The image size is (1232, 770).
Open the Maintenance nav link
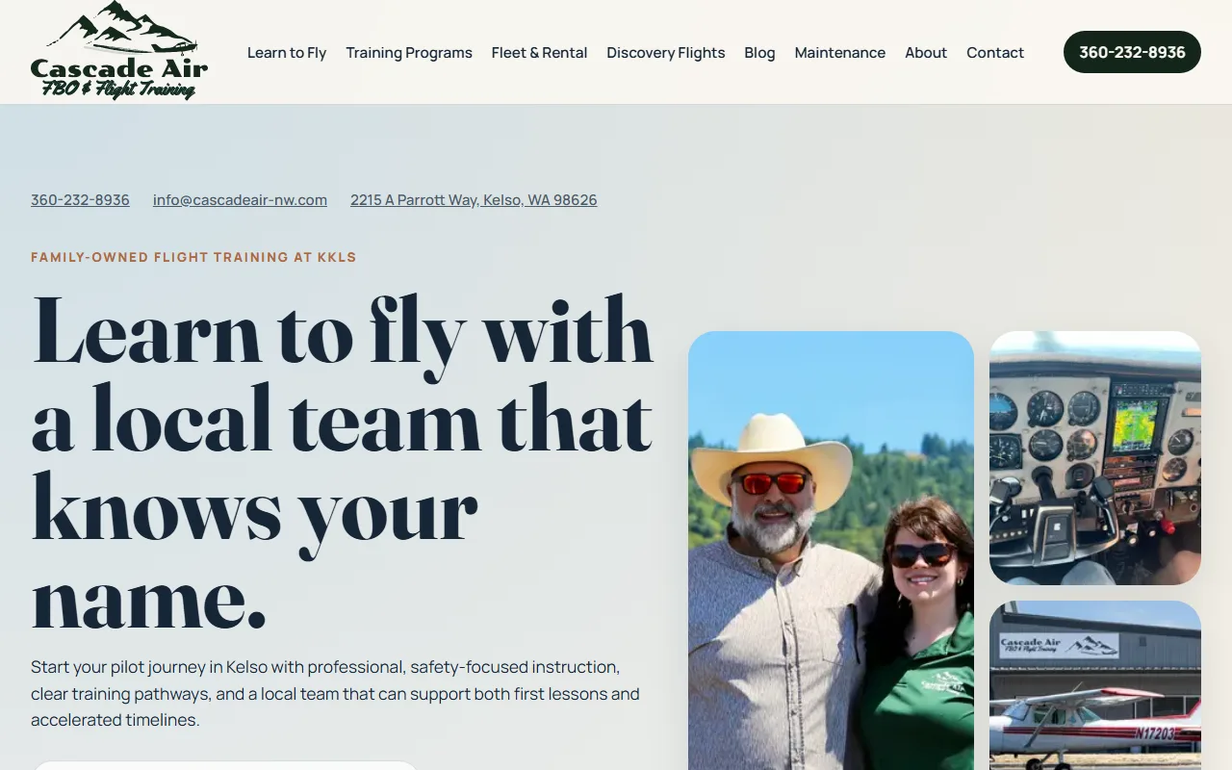840,53
